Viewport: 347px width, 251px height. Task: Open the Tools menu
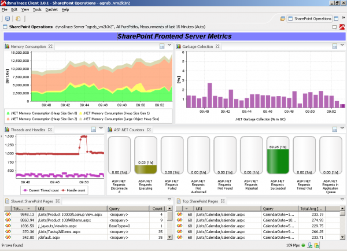[x=37, y=9]
